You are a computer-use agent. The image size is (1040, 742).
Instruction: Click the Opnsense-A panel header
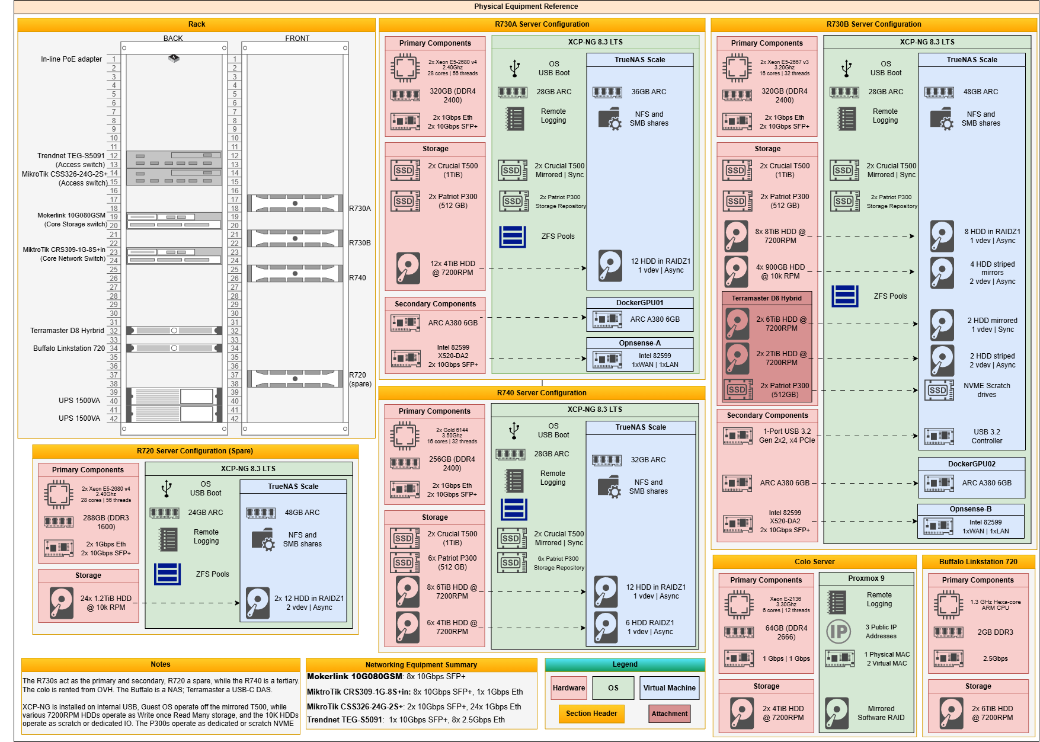click(639, 343)
